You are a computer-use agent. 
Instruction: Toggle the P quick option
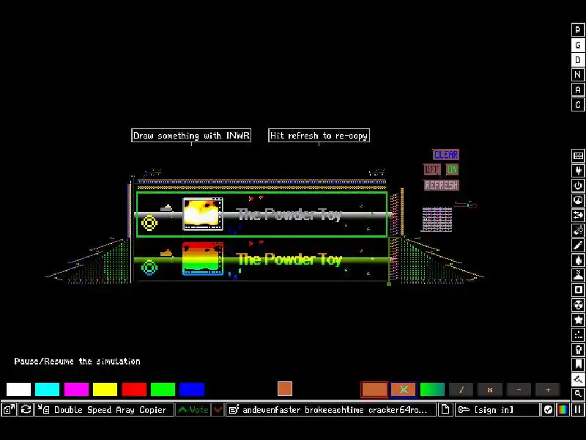[578, 29]
